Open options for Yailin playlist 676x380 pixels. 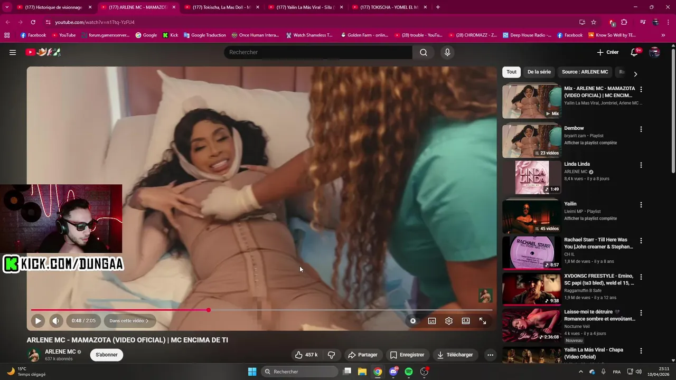[641, 205]
